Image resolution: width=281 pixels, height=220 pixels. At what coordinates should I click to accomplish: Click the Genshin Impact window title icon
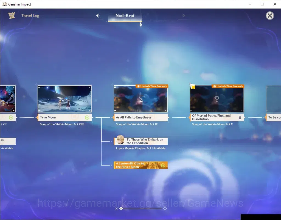tap(4, 4)
